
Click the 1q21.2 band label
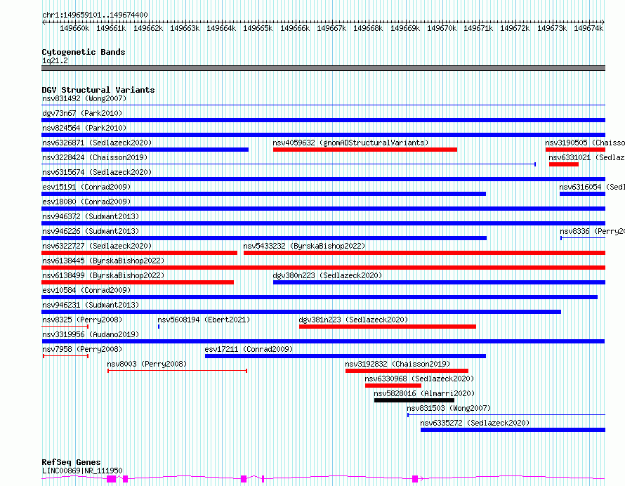(55, 60)
